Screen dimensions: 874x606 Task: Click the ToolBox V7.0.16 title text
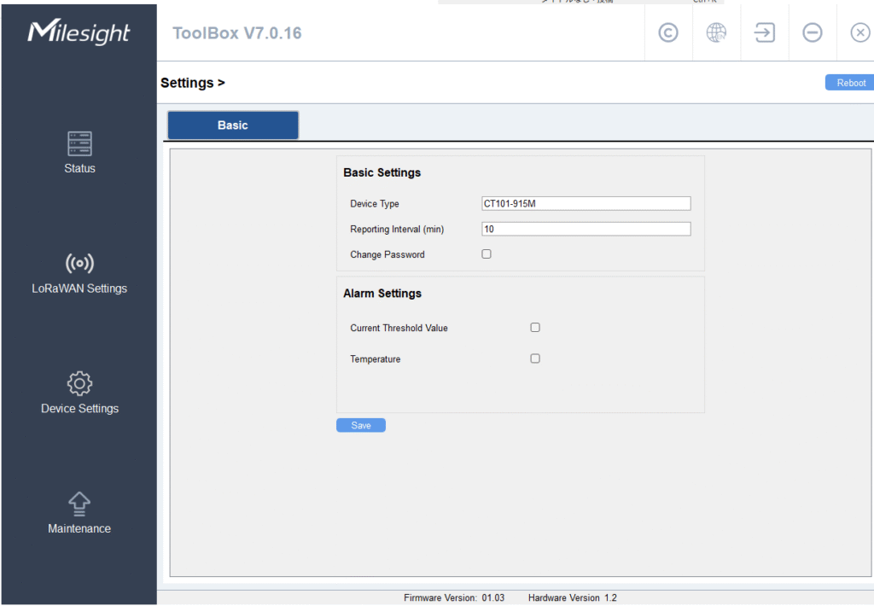(x=237, y=33)
